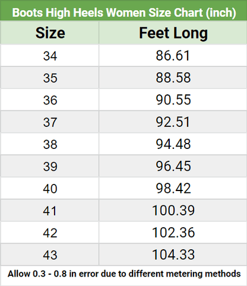Viewport: 247px width, 286px height.
Task: Select the size 39 cell
Action: 50,166
